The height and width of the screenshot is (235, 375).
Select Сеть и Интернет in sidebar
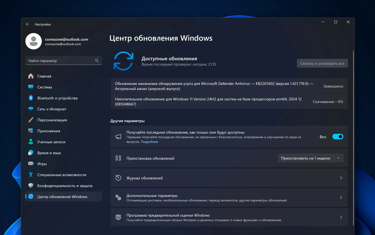click(63, 109)
